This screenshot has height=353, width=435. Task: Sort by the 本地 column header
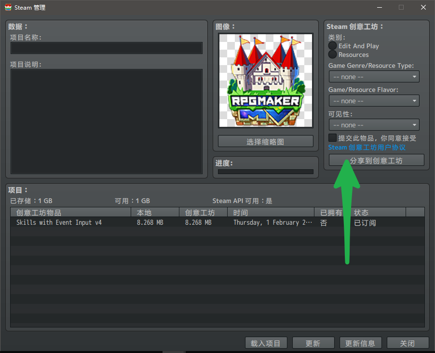tap(155, 212)
